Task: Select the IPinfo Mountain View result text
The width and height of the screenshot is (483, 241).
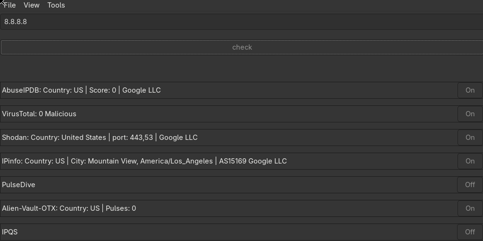Action: tap(144, 161)
